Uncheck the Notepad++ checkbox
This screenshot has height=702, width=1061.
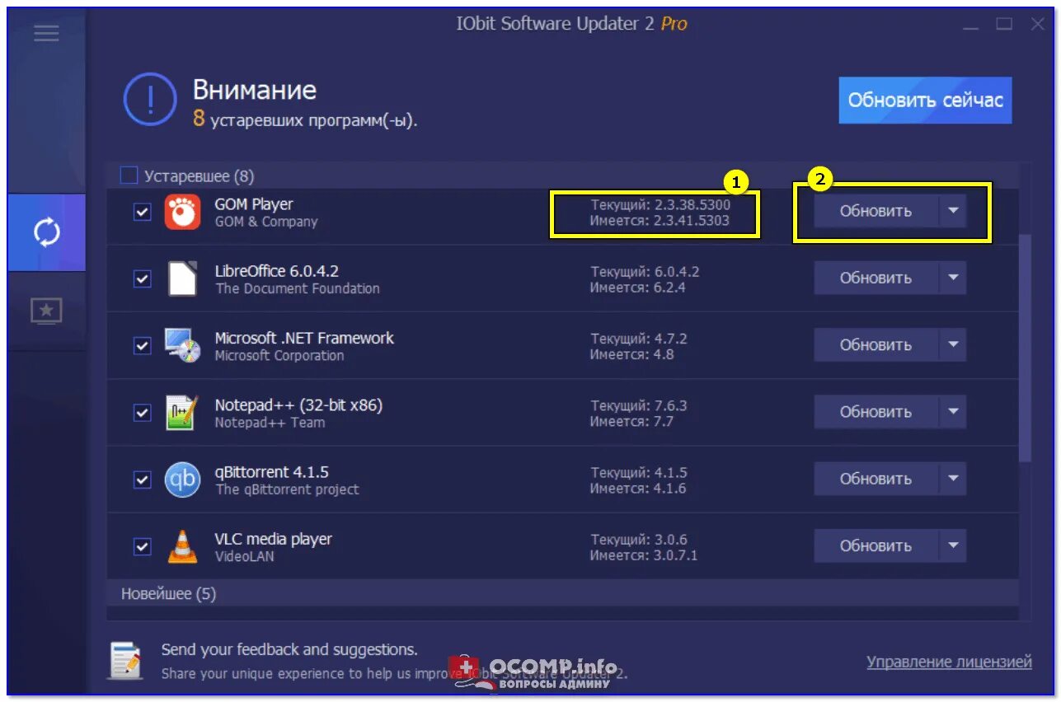pos(143,412)
